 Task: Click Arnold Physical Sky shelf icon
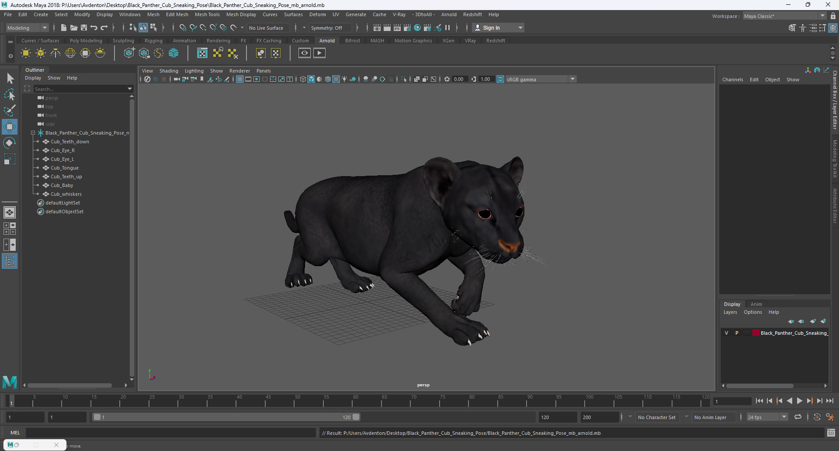100,53
